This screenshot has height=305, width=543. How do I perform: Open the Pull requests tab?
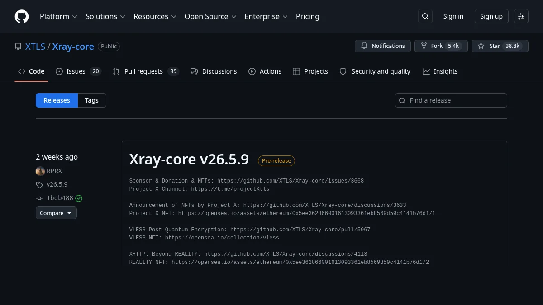pos(146,71)
